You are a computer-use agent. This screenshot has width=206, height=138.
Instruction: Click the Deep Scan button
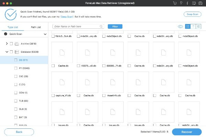[192, 15]
